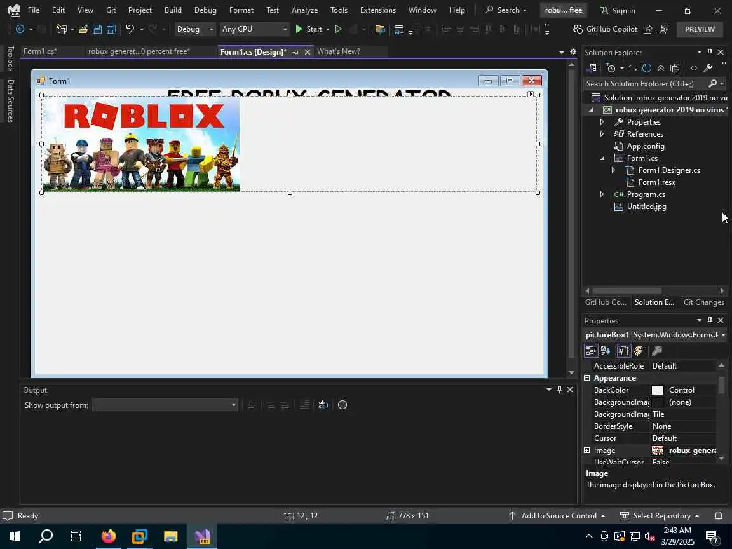Click the Sign in button
This screenshot has width=732, height=549.
(x=618, y=10)
